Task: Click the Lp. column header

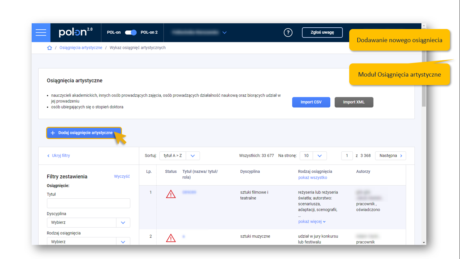Action: (149, 171)
